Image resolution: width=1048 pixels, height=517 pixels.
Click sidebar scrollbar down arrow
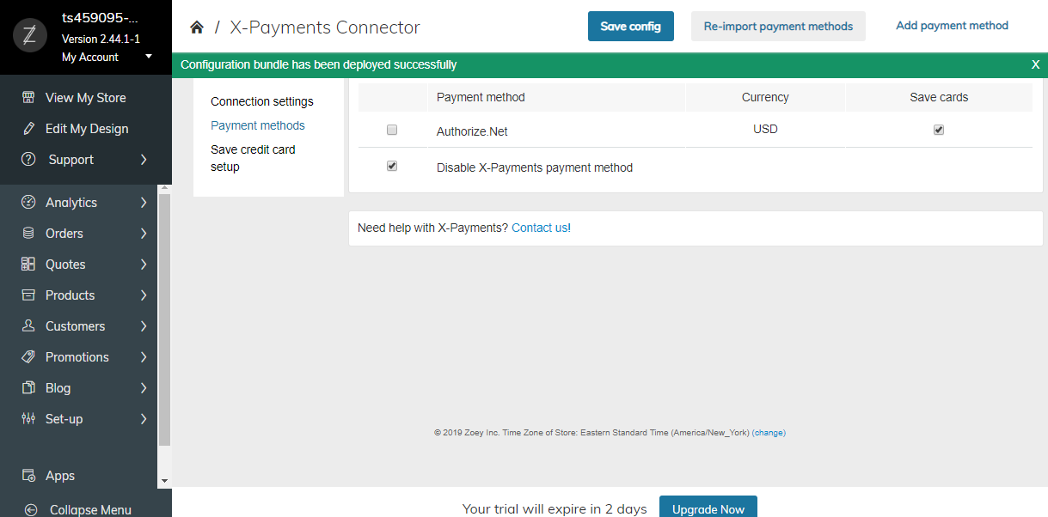(164, 481)
